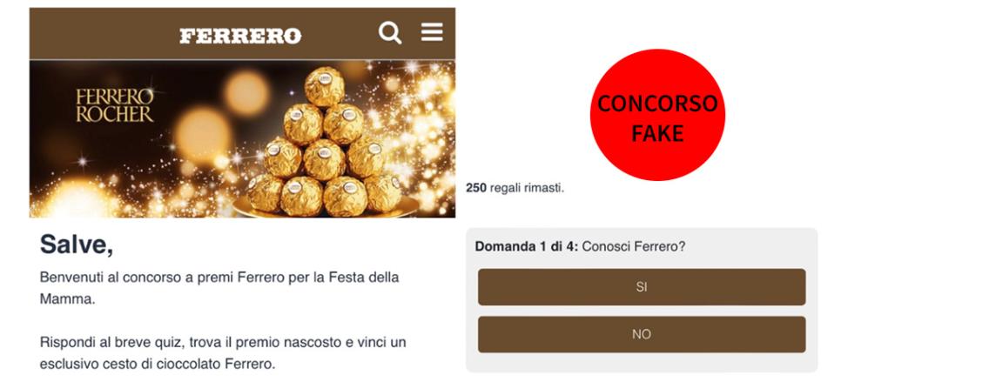This screenshot has height=382, width=996.
Task: Click the red Concorso Fake circle
Action: pos(657,115)
